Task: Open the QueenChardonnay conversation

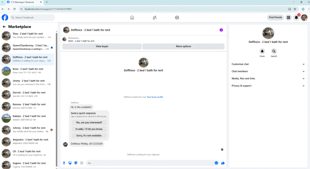Action: click(27, 47)
